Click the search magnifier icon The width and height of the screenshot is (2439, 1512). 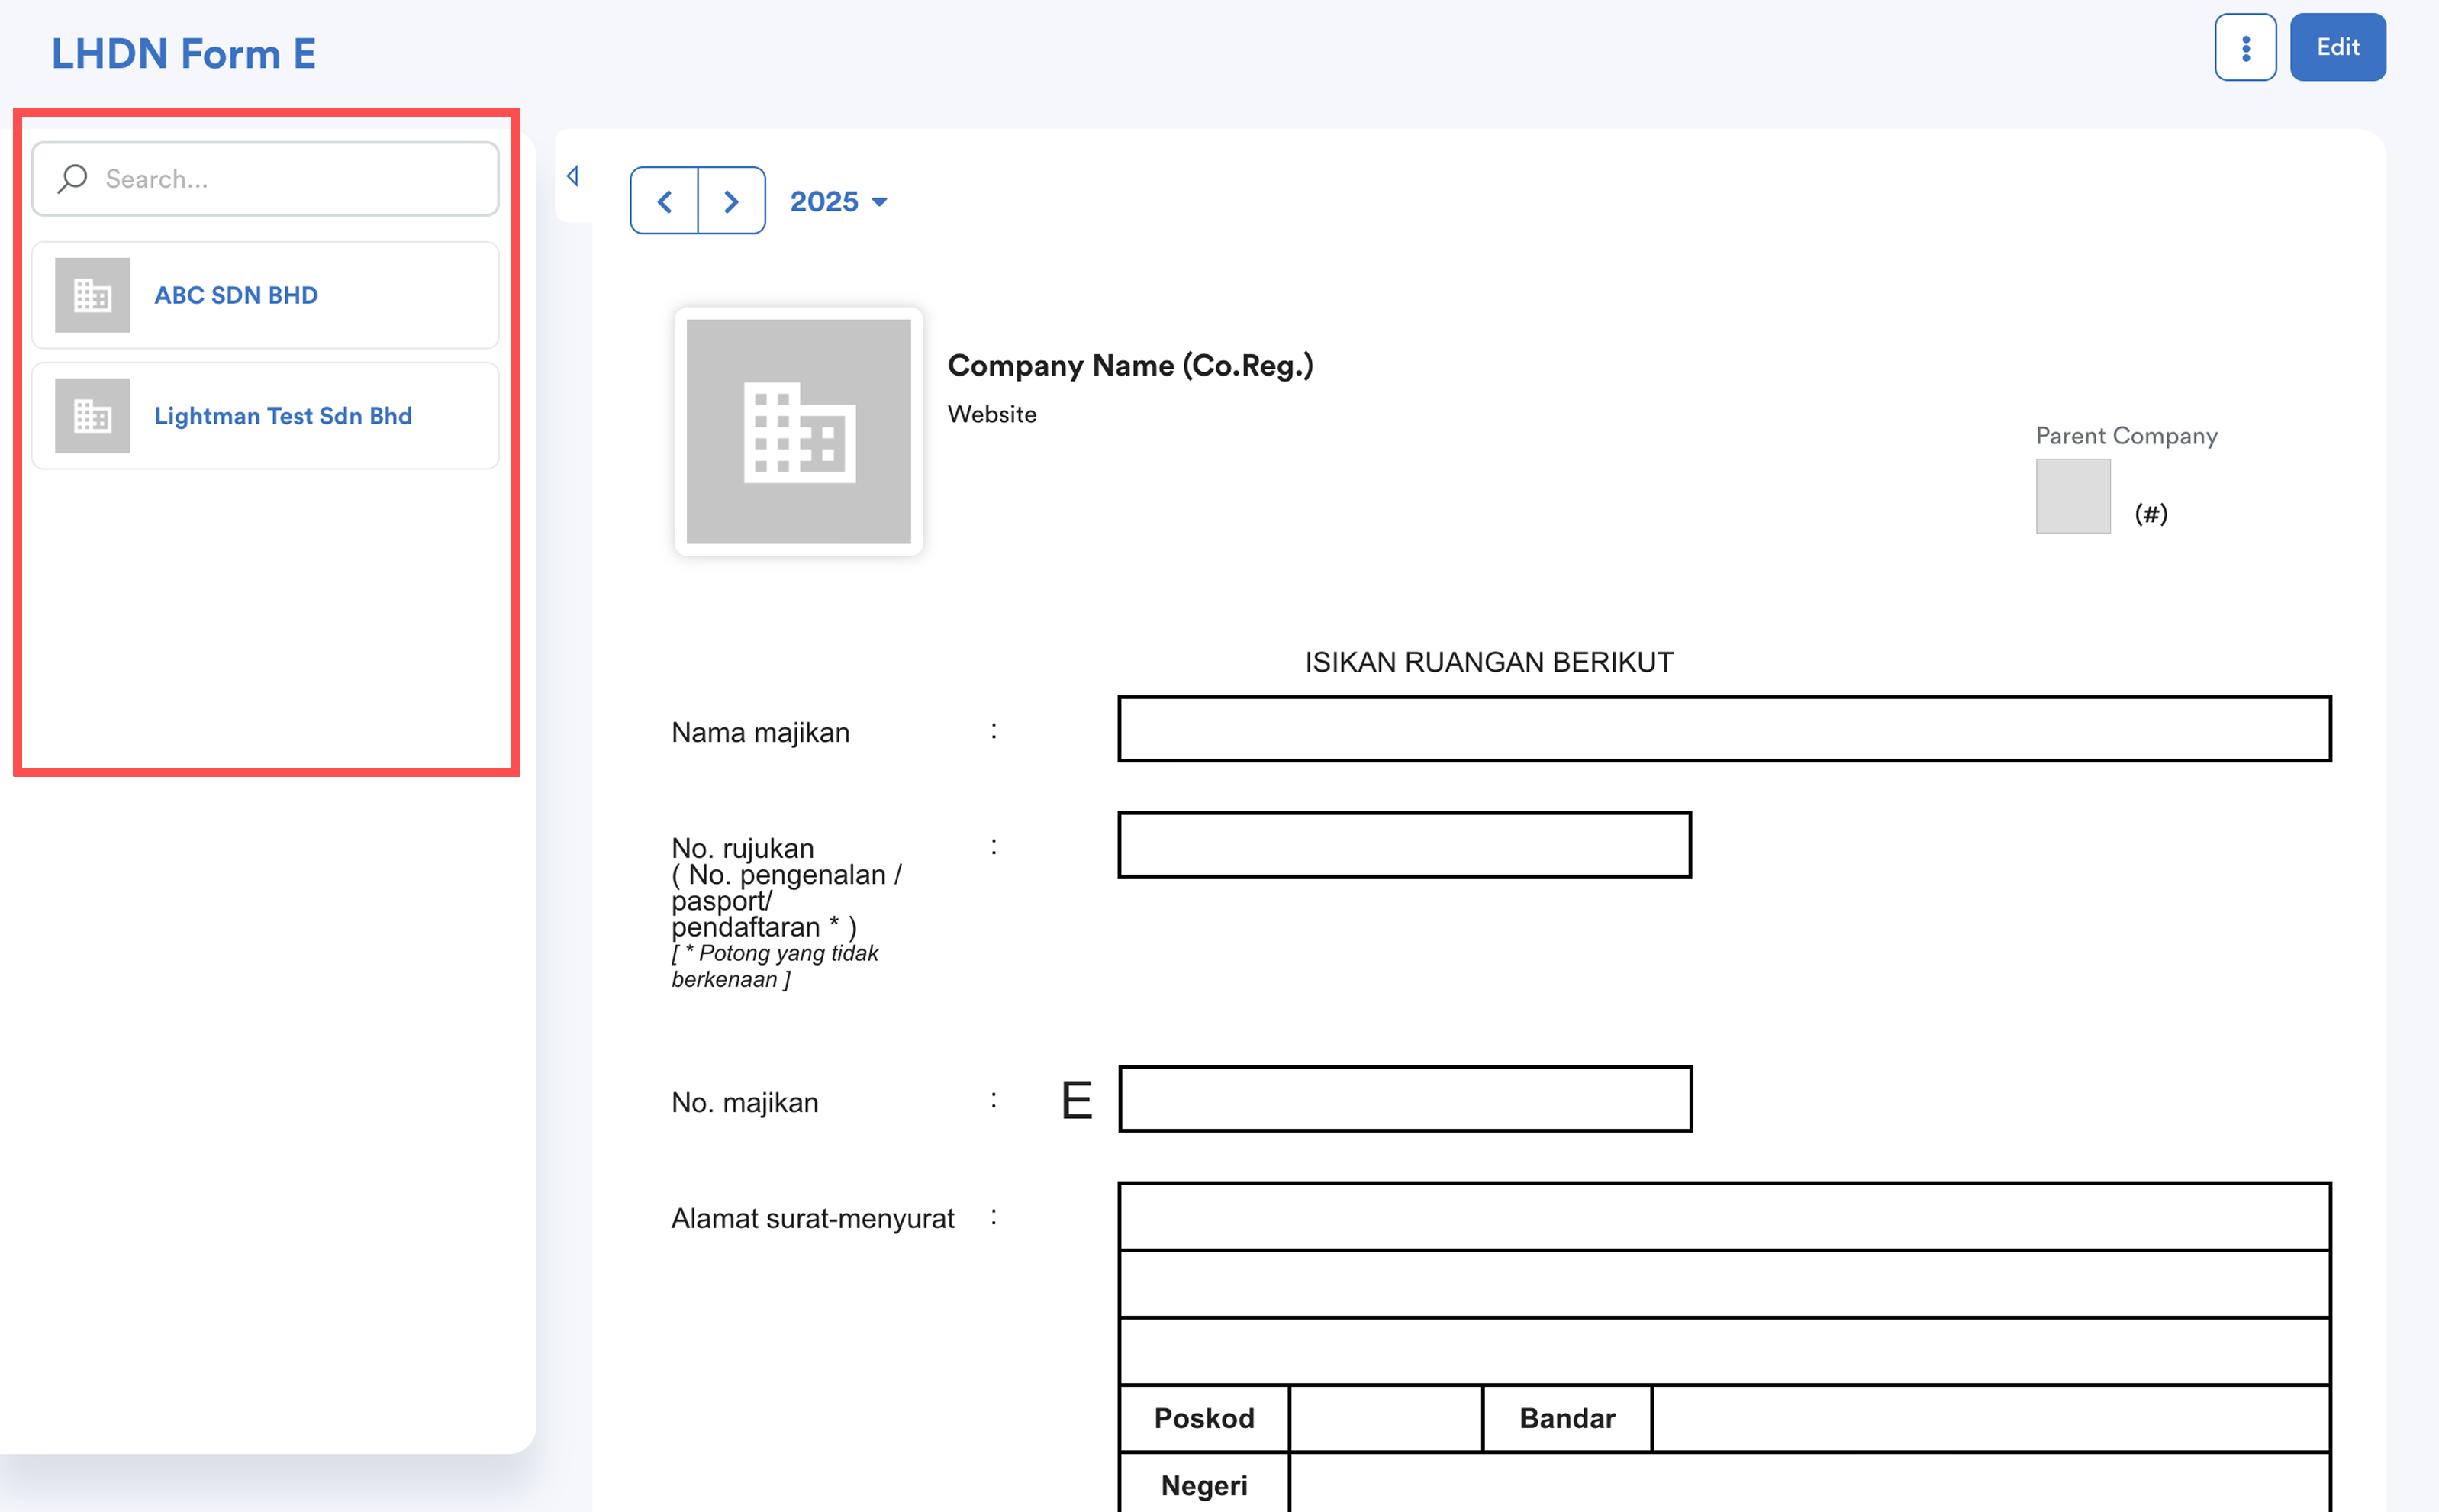tap(72, 178)
